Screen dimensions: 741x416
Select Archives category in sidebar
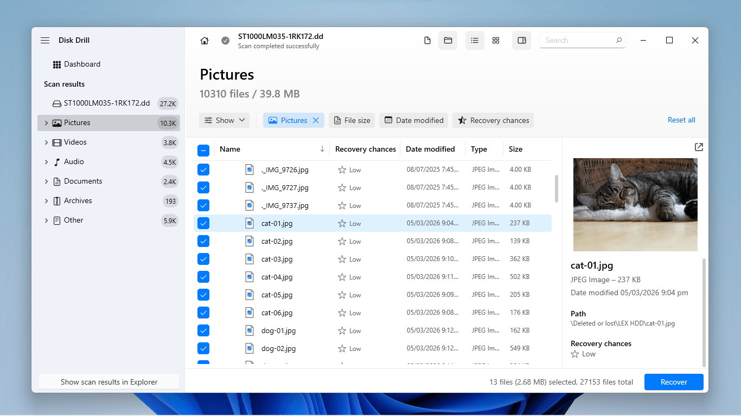point(108,201)
